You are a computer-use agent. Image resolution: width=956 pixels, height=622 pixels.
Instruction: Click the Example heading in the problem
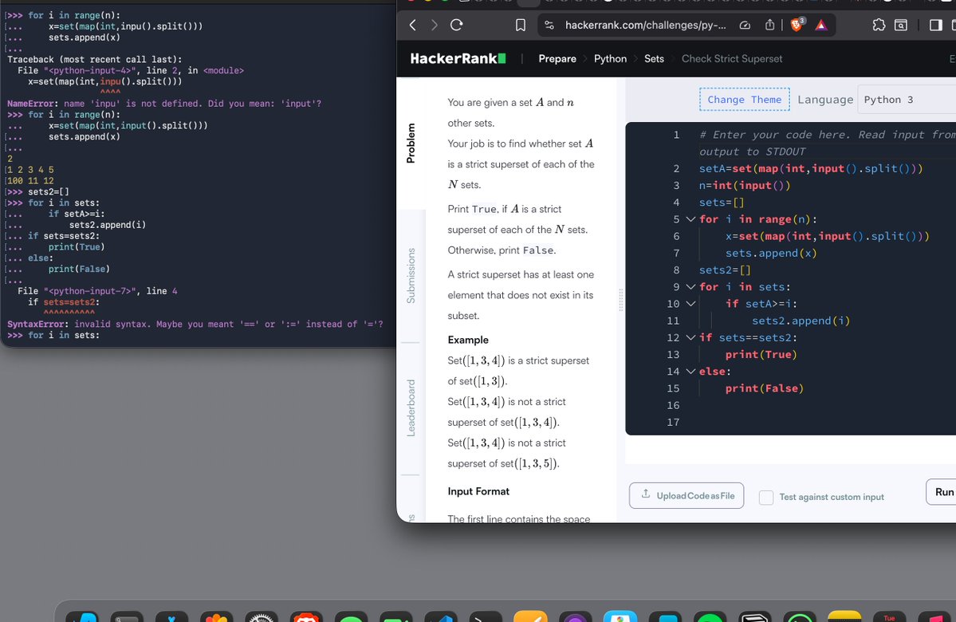click(x=468, y=340)
